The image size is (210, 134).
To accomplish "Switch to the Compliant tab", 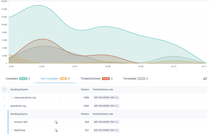I will point(12,79).
